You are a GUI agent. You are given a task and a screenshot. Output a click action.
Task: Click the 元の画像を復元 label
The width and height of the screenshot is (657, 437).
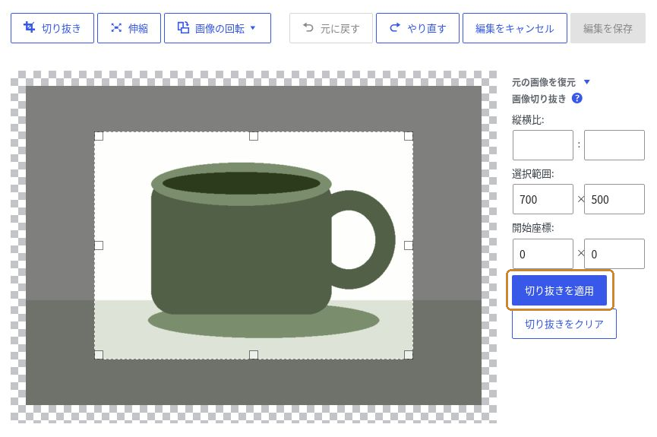pos(544,82)
